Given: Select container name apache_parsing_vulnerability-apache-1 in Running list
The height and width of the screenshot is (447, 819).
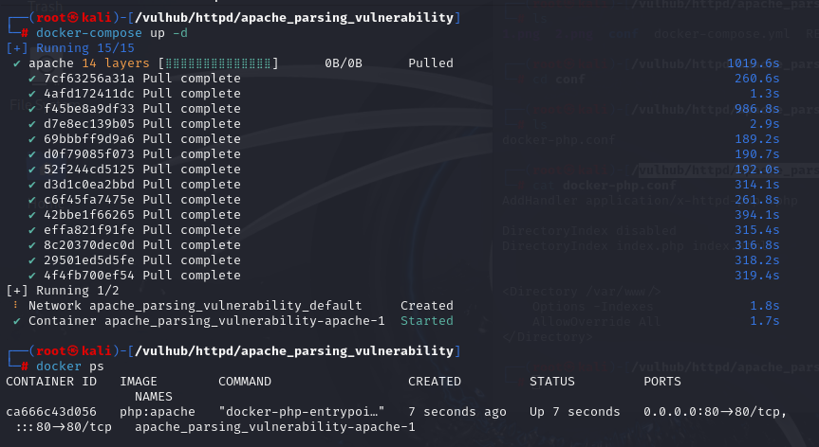Looking at the screenshot, I should tap(245, 321).
